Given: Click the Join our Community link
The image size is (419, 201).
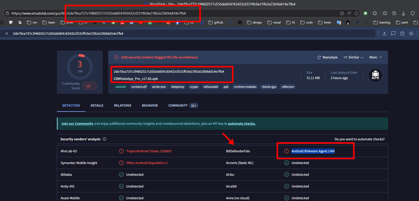Looking at the screenshot, I should click(x=77, y=124).
